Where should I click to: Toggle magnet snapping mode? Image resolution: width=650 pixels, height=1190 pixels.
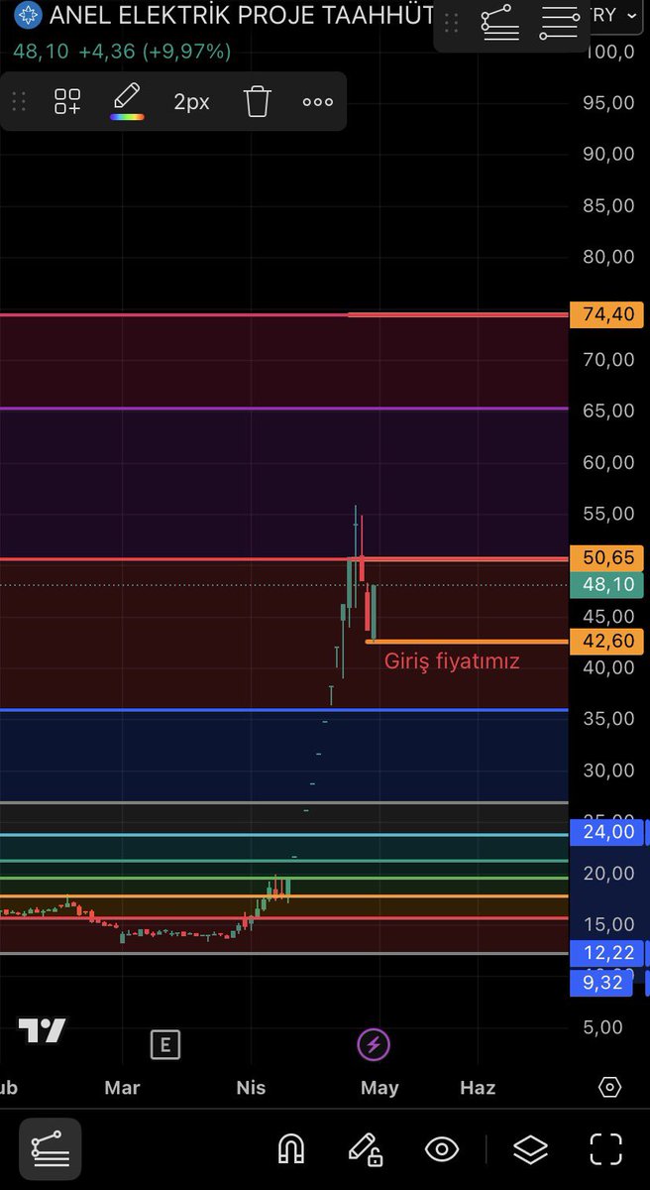point(290,1148)
